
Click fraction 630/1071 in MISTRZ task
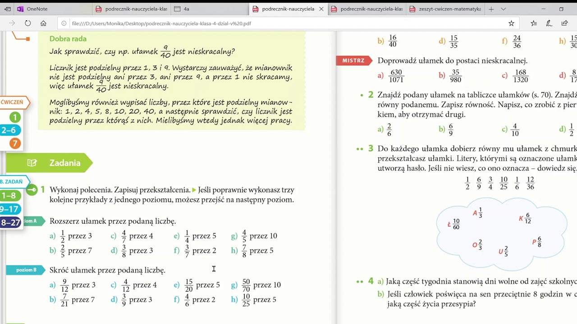(396, 76)
